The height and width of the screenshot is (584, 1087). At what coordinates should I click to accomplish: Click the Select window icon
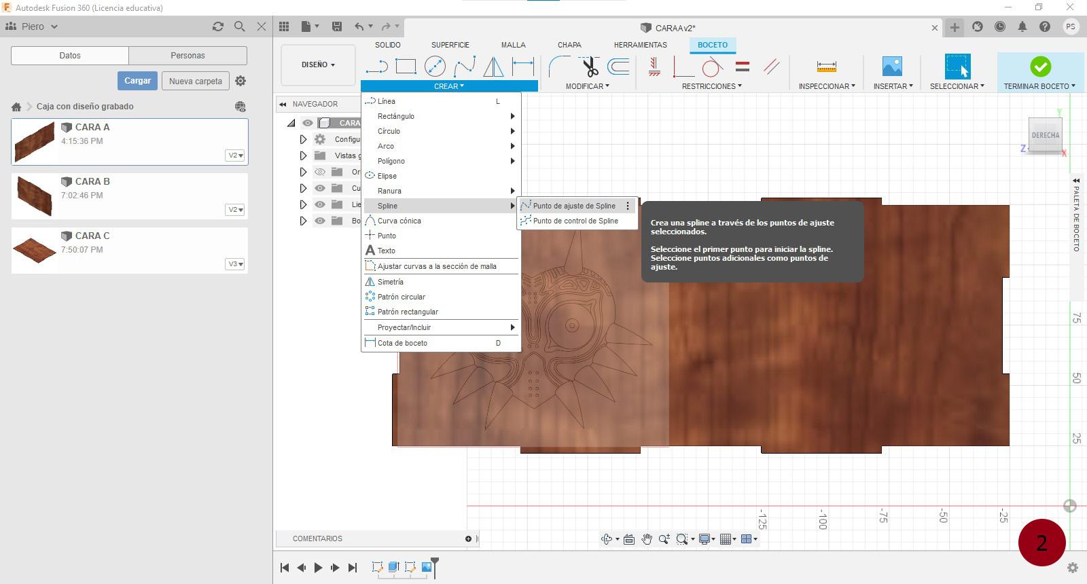coord(957,67)
